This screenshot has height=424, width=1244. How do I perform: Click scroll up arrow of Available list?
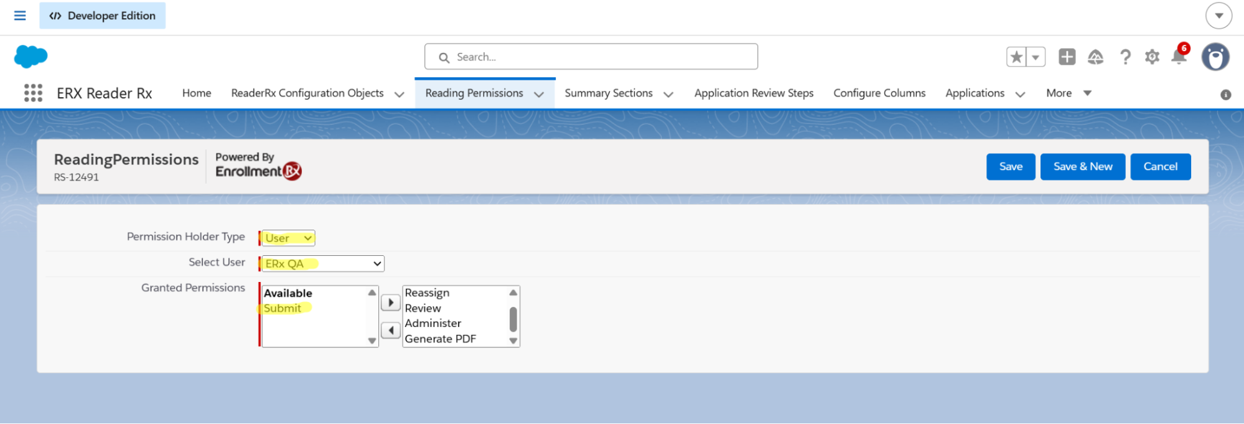coord(372,293)
